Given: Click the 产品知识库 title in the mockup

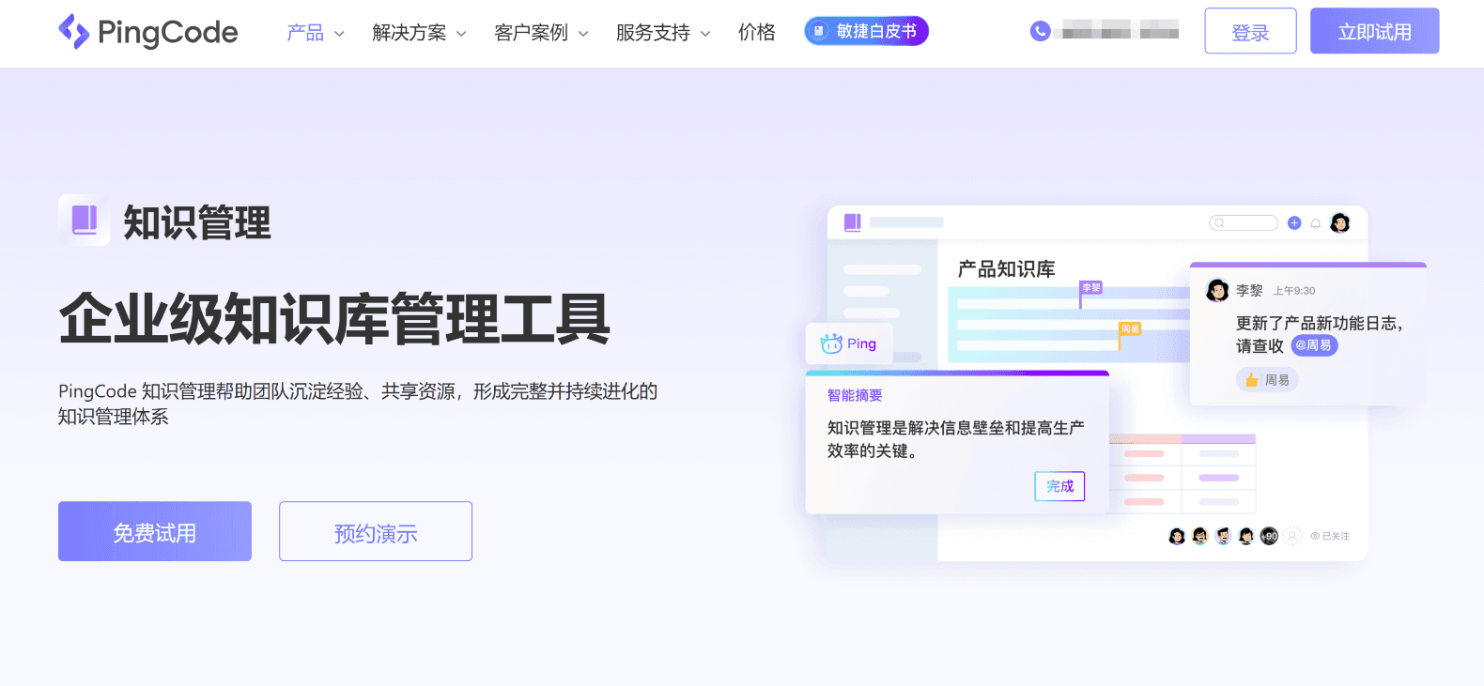Looking at the screenshot, I should (1006, 269).
